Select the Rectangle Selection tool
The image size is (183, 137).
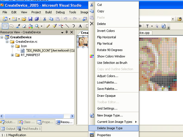pos(5,26)
